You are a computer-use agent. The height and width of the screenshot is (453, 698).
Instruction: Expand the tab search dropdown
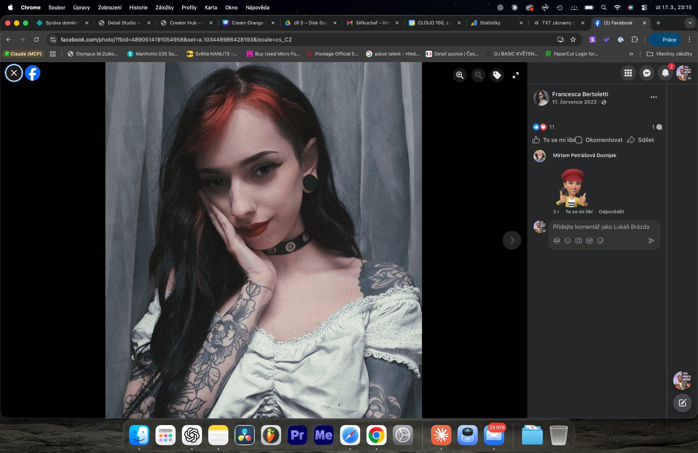(x=690, y=23)
